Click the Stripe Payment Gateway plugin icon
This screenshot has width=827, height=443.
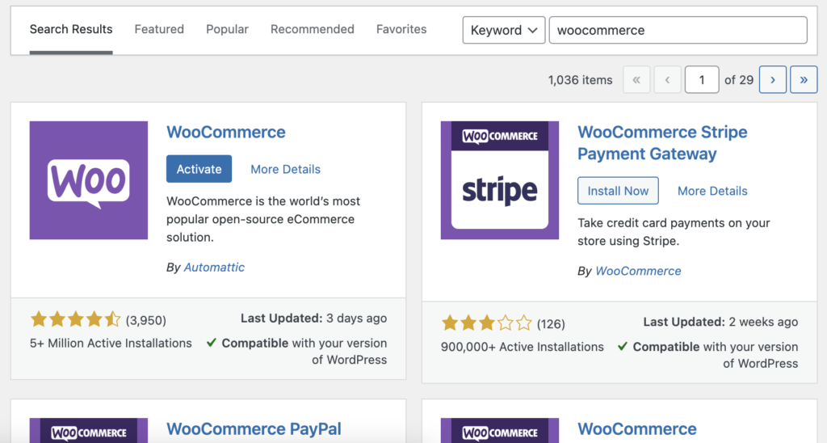coord(500,180)
